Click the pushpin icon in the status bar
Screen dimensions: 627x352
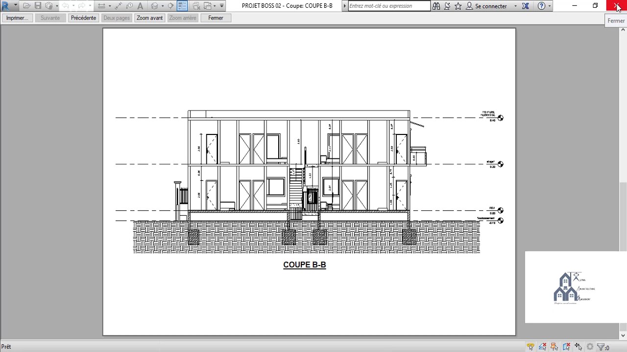click(x=554, y=346)
